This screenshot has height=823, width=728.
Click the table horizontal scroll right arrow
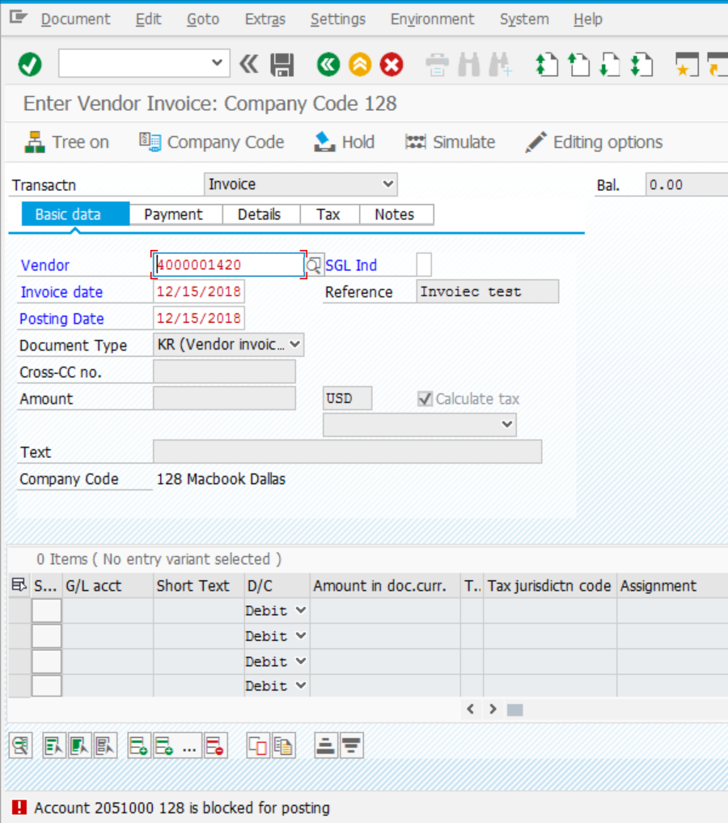(493, 709)
